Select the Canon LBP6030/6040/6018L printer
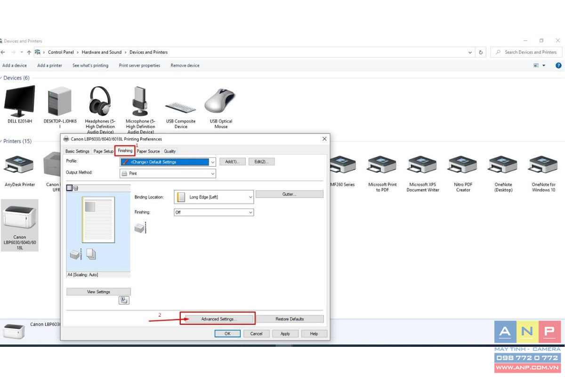The image size is (565, 377). click(19, 225)
